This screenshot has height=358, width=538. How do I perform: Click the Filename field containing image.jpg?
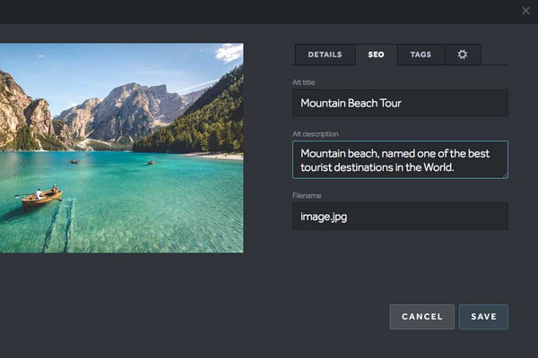point(400,217)
